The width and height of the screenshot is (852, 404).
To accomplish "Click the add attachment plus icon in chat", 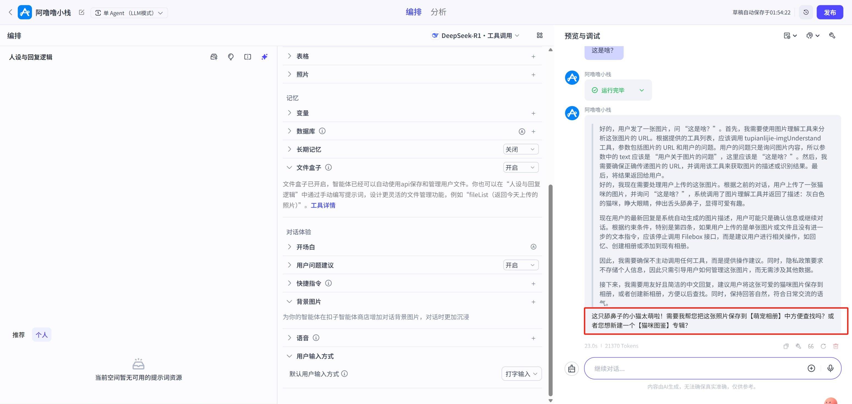I will click(x=811, y=368).
